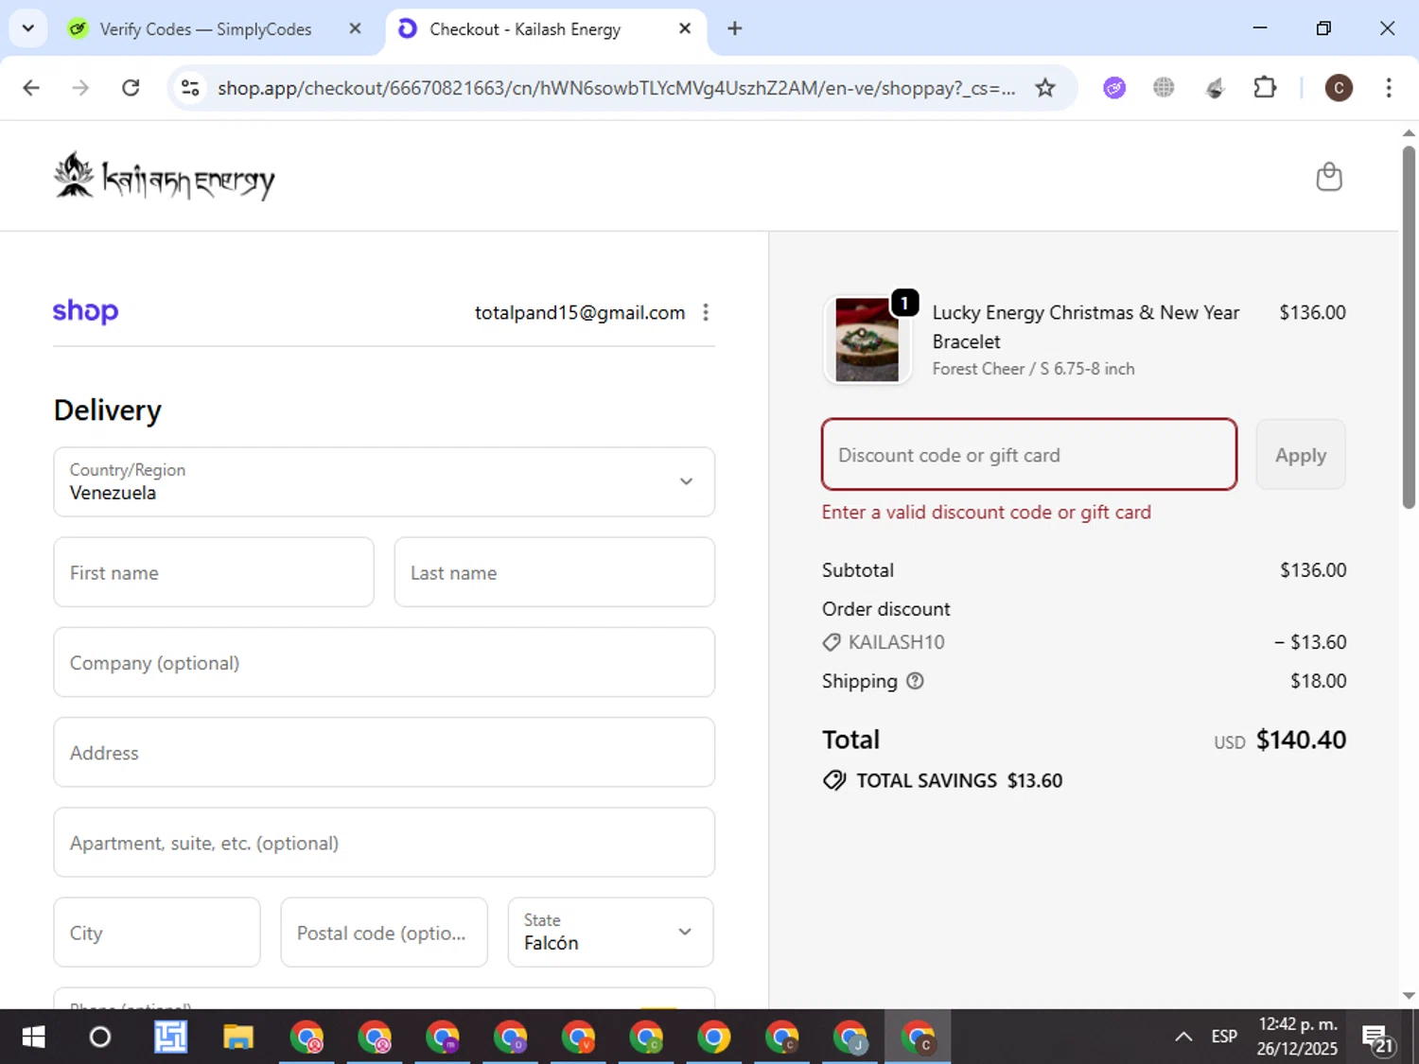Reload the checkout page
This screenshot has height=1064, width=1419.
tap(131, 88)
